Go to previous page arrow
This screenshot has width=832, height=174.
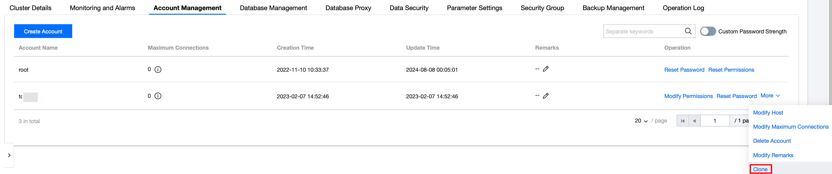(x=694, y=121)
